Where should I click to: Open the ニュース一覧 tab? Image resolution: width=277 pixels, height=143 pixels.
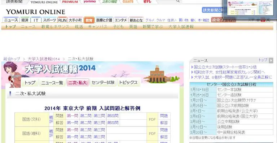point(52,83)
